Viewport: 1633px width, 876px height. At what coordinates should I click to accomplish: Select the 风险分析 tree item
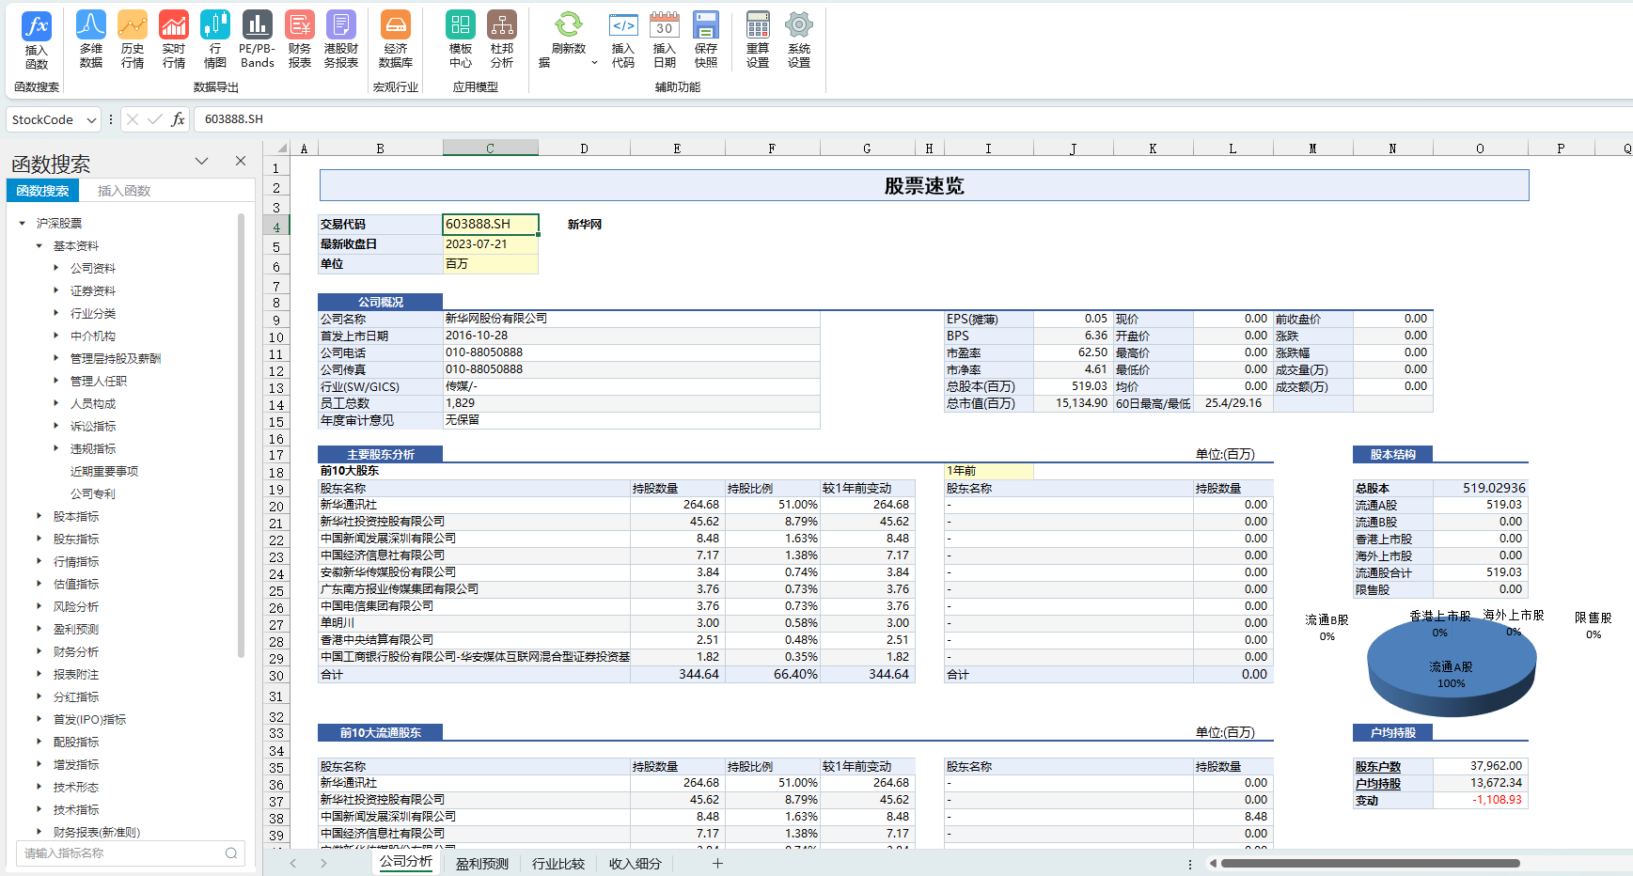click(76, 607)
